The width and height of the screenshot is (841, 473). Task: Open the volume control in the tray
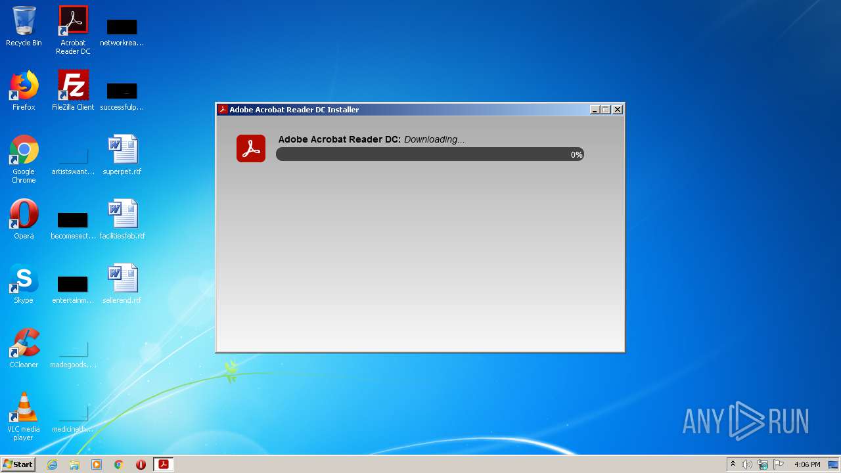coord(747,464)
